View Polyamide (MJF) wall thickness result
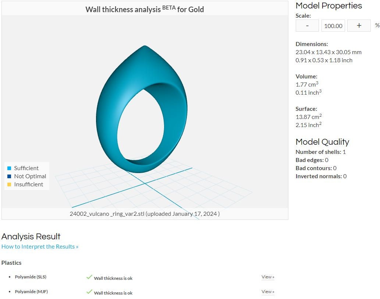 coord(268,292)
